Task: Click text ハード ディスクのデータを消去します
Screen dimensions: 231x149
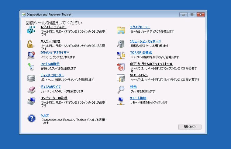Action: coord(62,91)
